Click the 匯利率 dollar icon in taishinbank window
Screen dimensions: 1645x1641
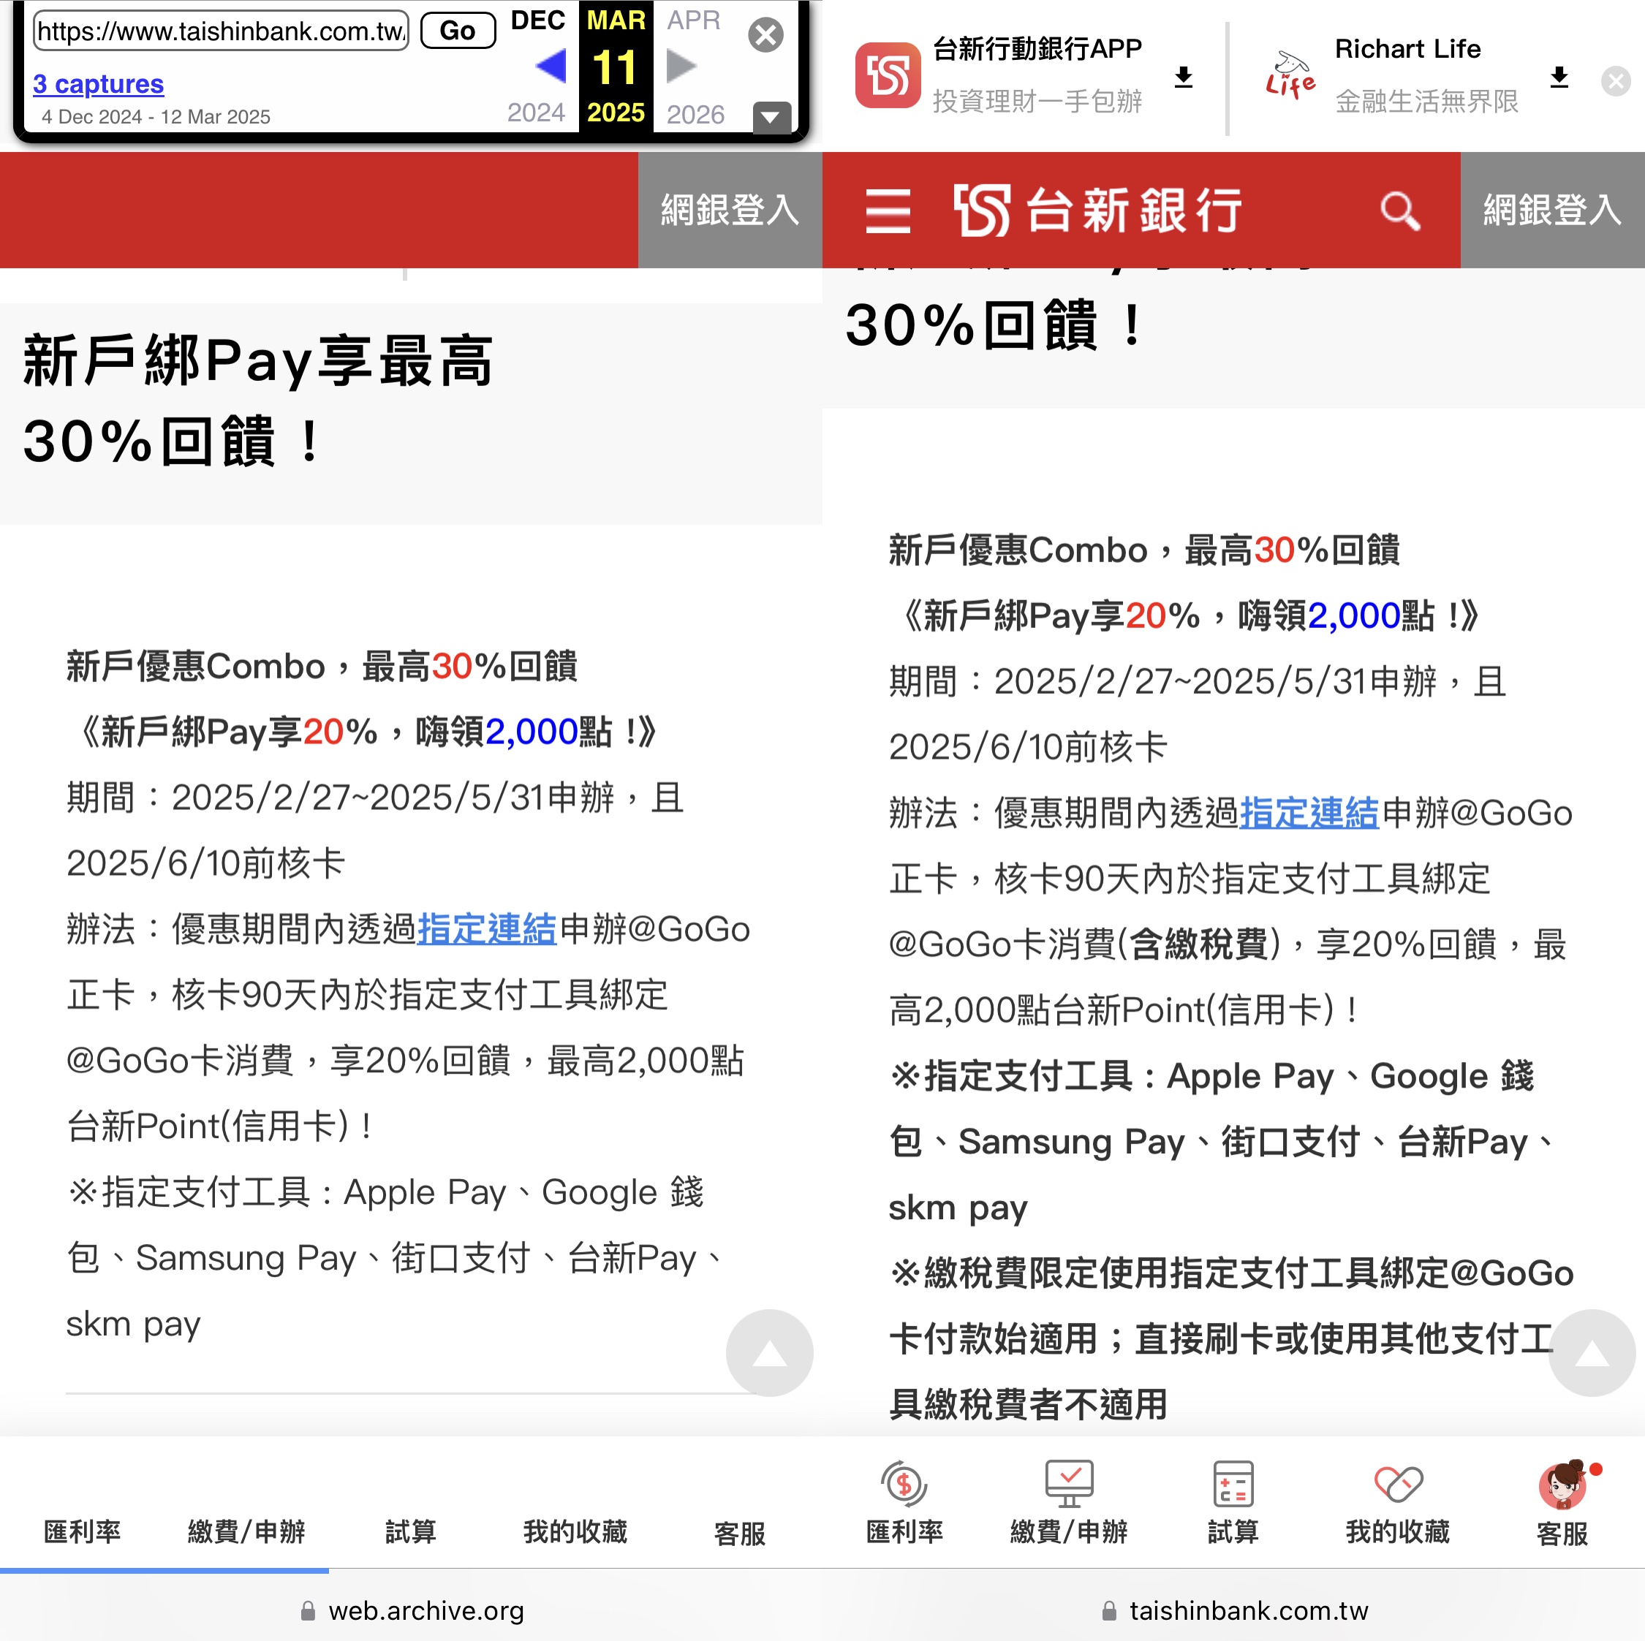click(904, 1484)
